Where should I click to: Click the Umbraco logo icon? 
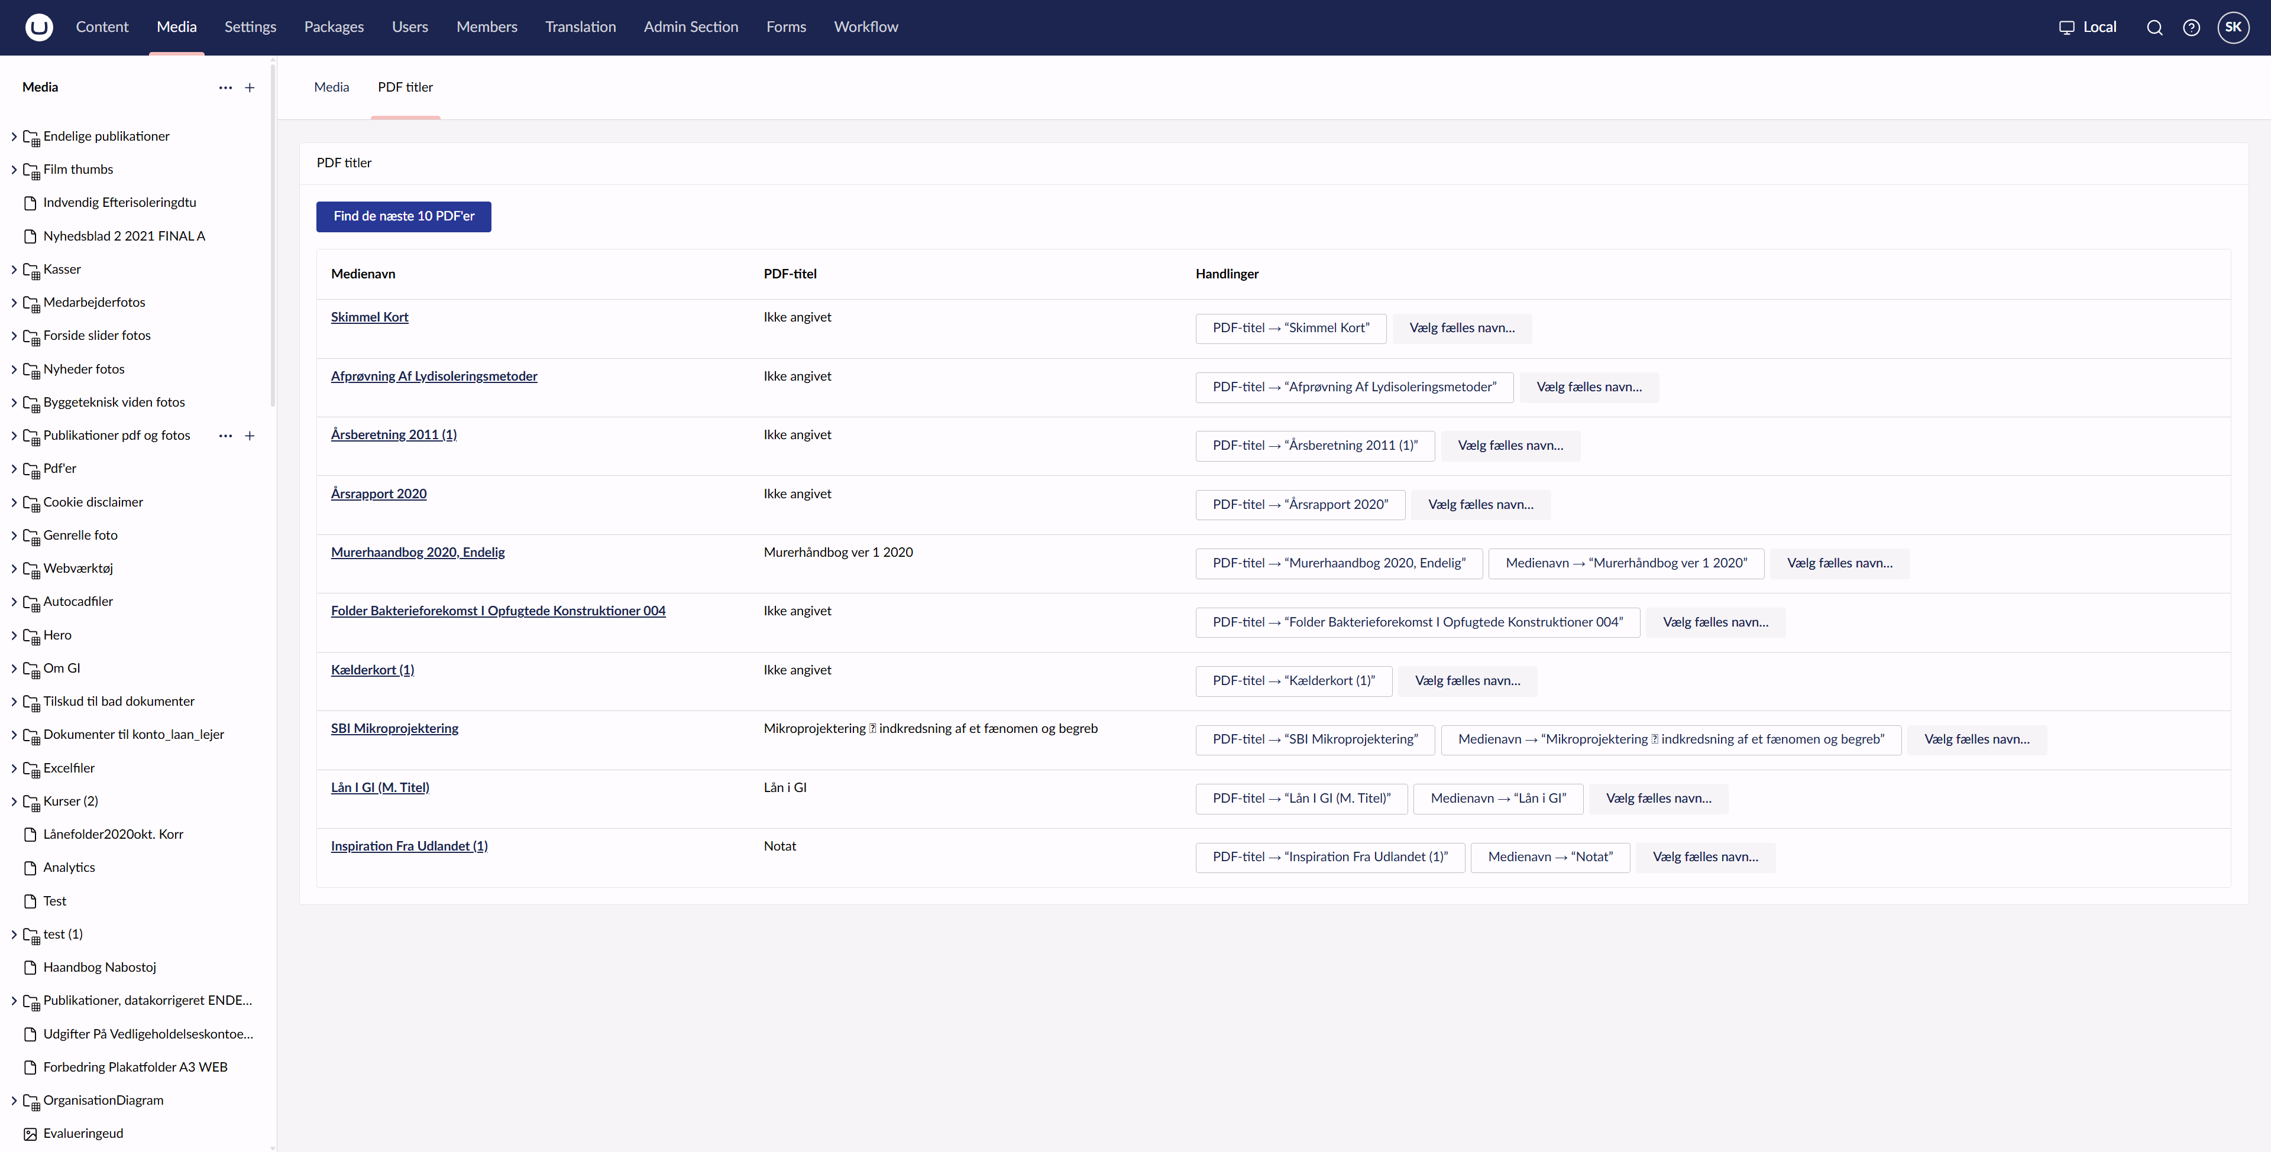(x=39, y=27)
